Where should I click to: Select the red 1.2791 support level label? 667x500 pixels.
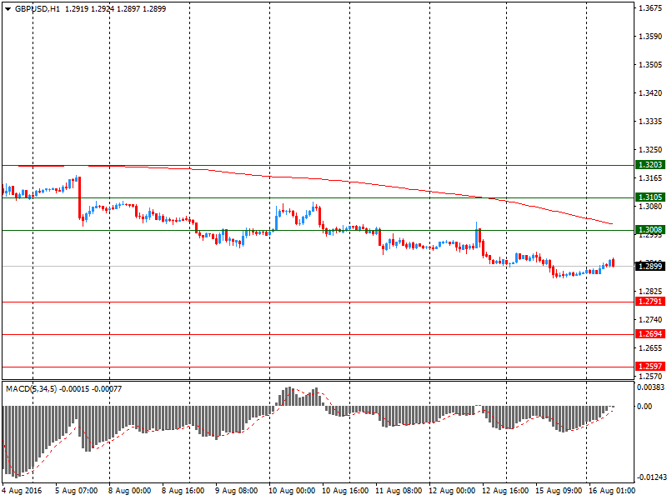click(x=650, y=302)
